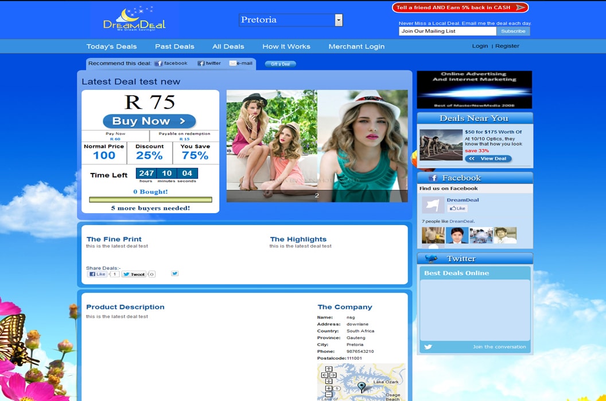The height and width of the screenshot is (401, 606).
Task: Go to All Deals
Action: (228, 46)
